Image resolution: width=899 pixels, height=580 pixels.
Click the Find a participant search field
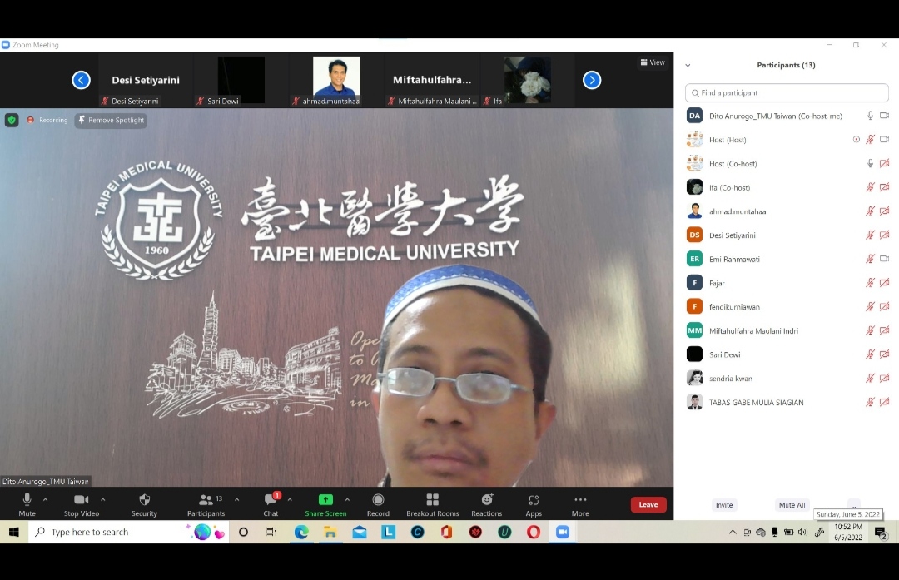coord(787,93)
